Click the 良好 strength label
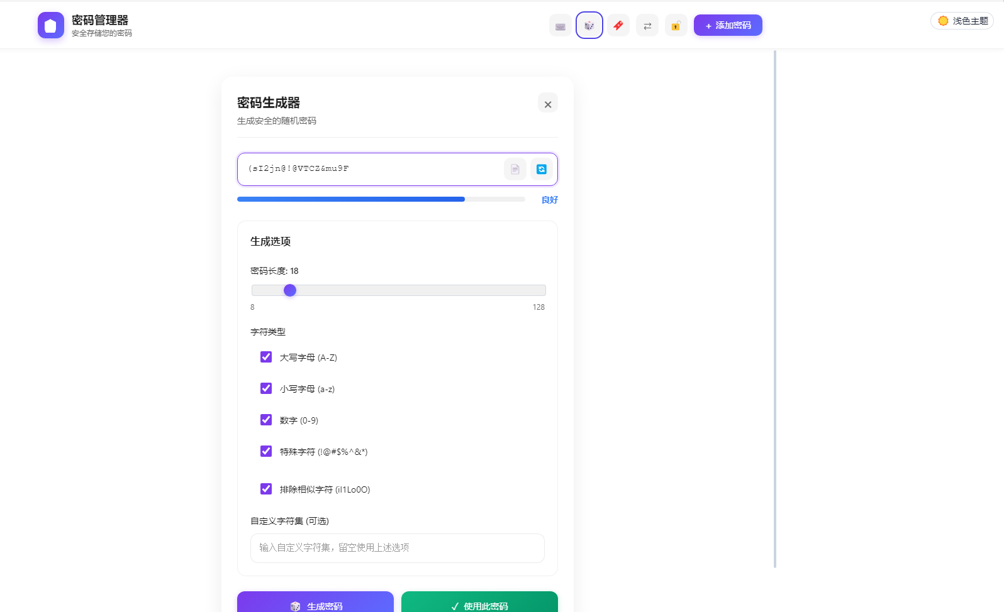 (x=550, y=200)
